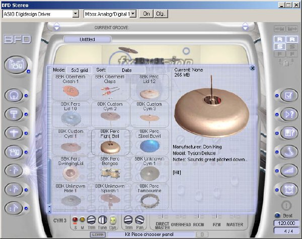
Task: Open the alarm clock icon
Action: [x=289, y=190]
